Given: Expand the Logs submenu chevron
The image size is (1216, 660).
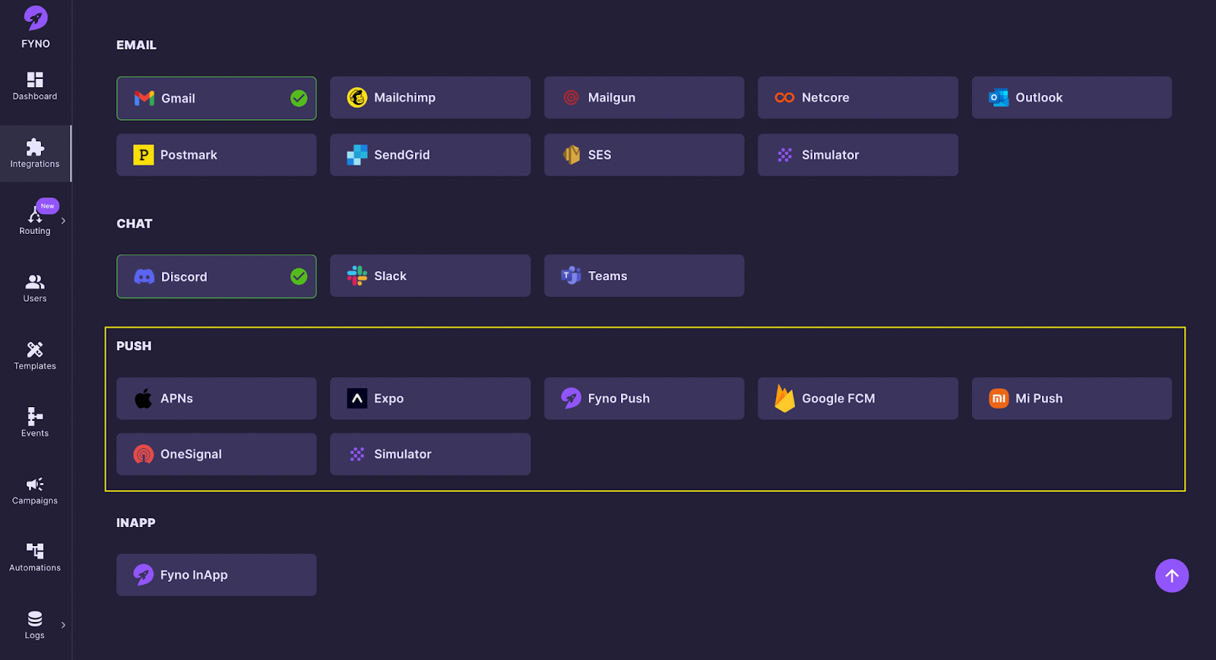Looking at the screenshot, I should click(63, 625).
